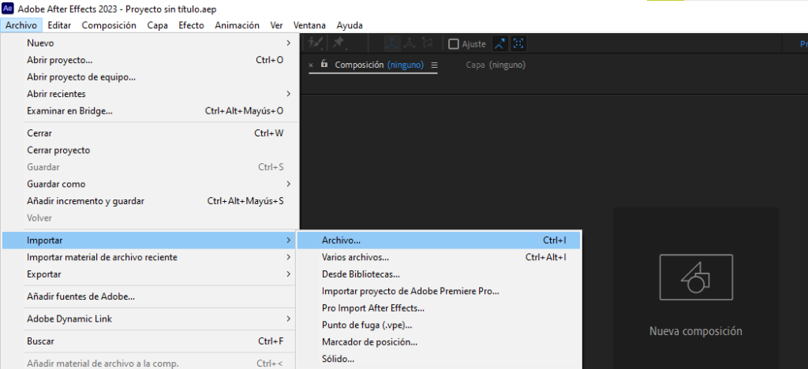The image size is (808, 369).
Task: Toggle snap to collapsed compositions icon
Action: click(518, 43)
